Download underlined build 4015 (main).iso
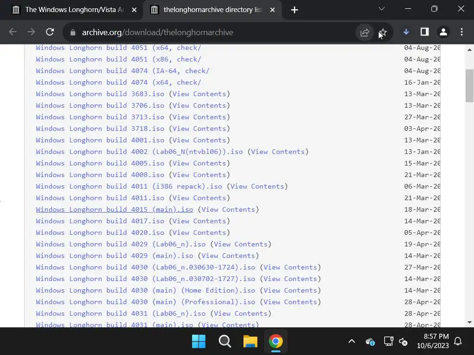 114,209
